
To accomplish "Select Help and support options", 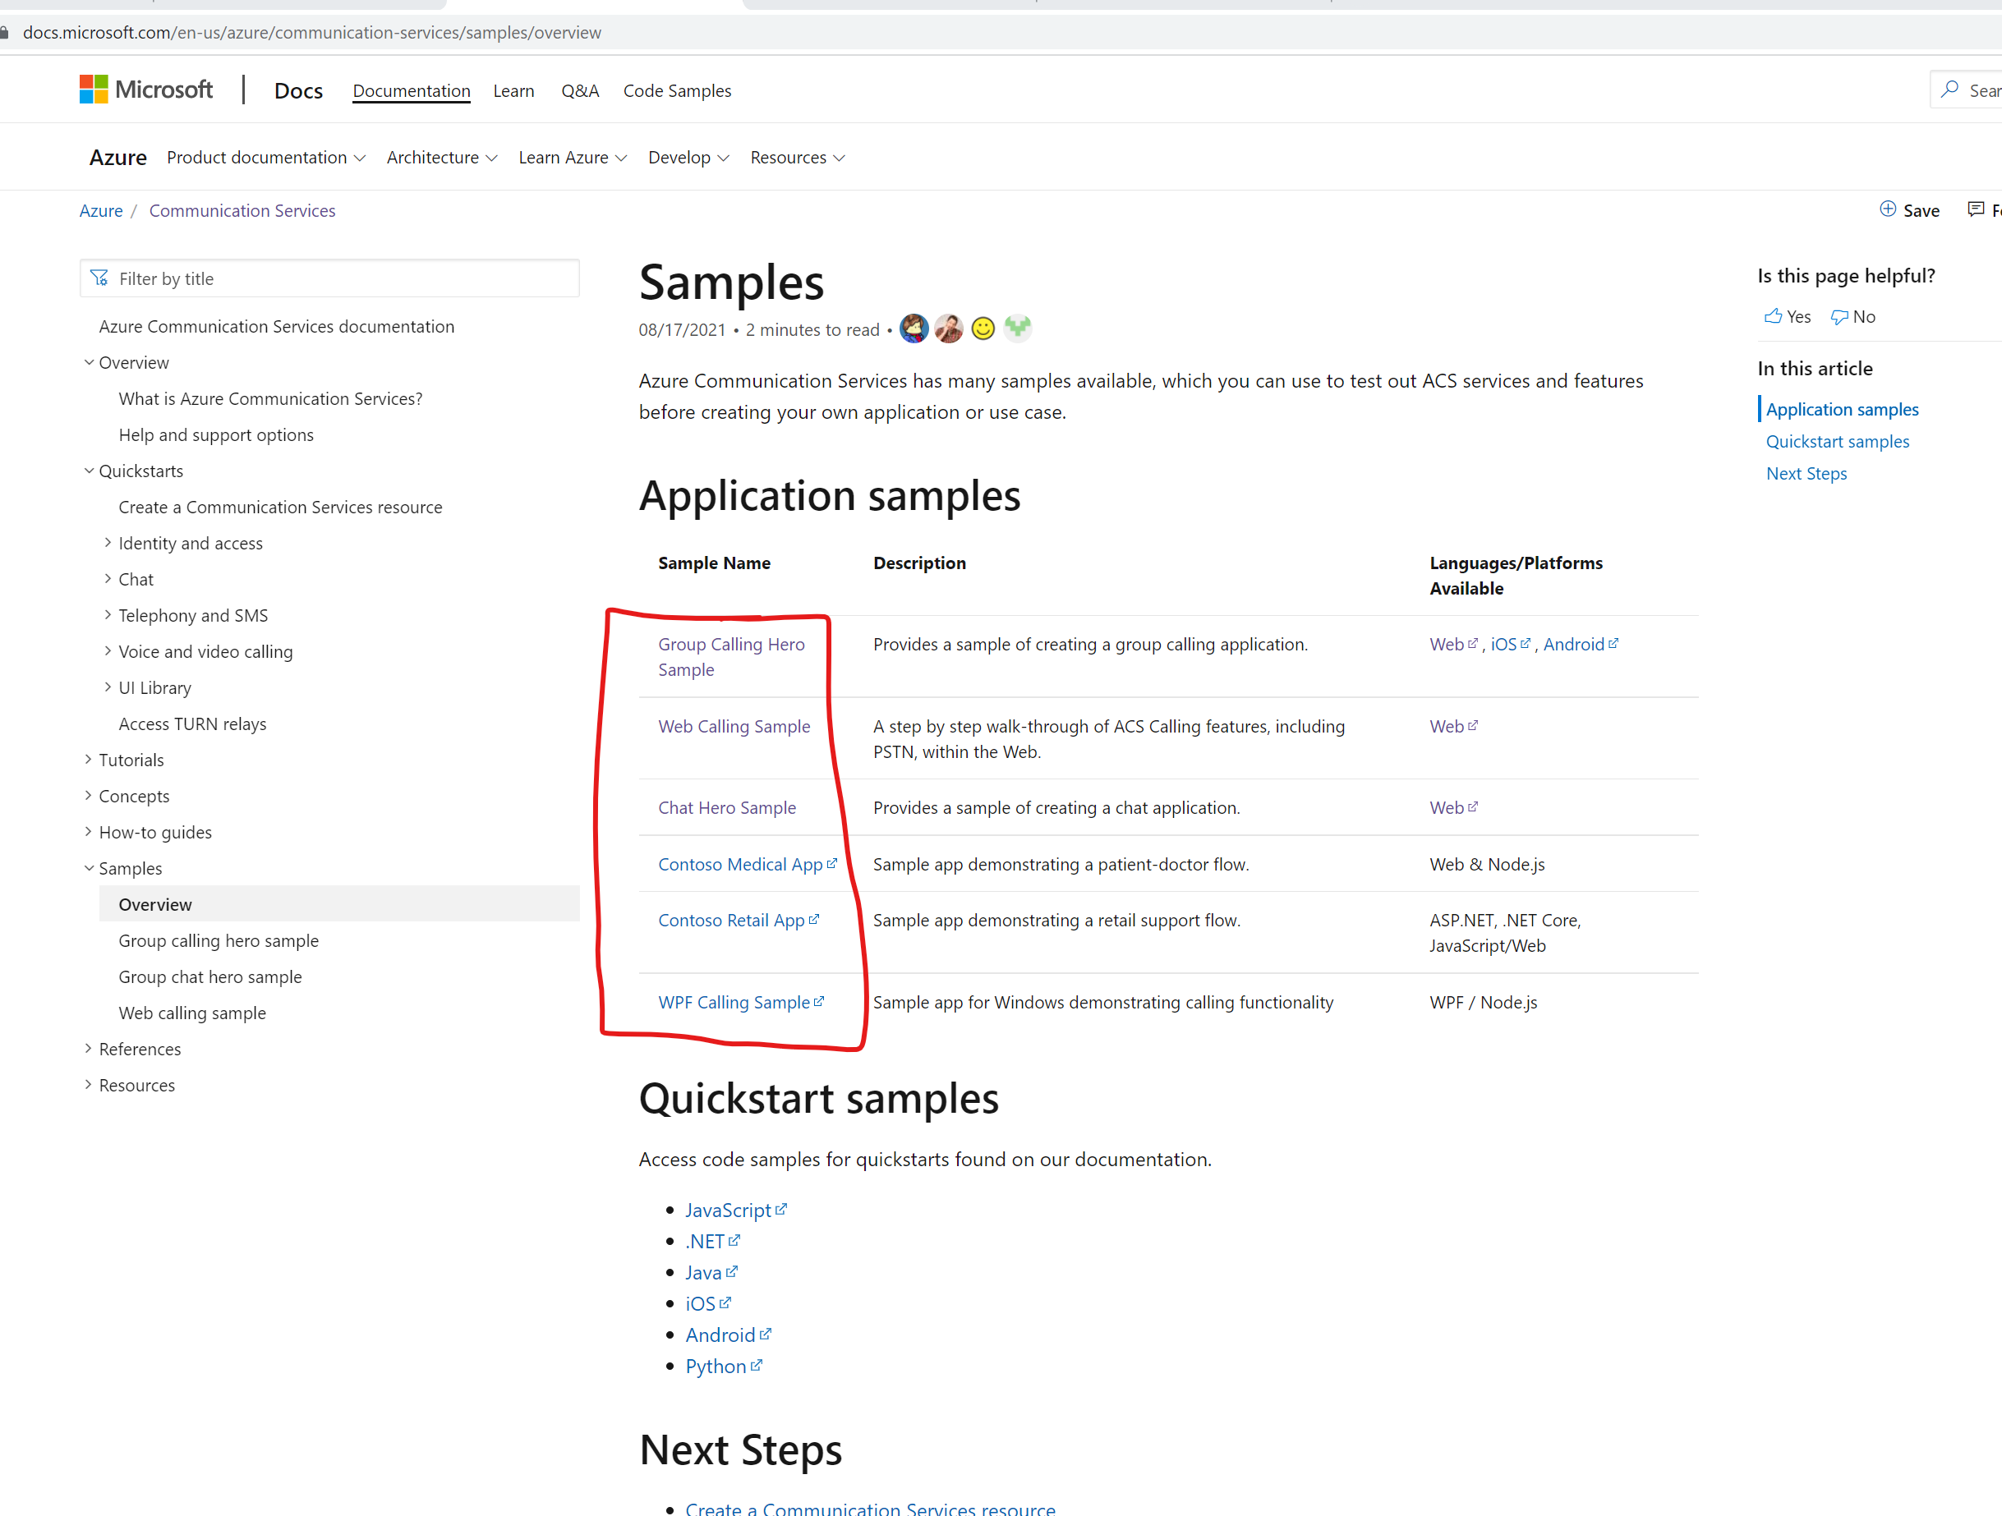I will pos(215,435).
